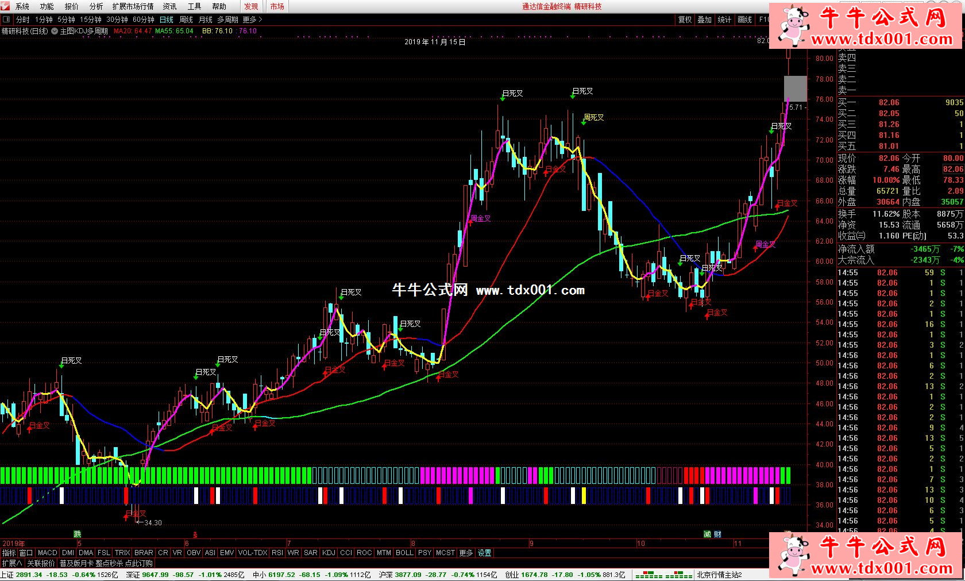The height and width of the screenshot is (581, 965).
Task: Select the MACD indicator tab
Action: point(47,553)
